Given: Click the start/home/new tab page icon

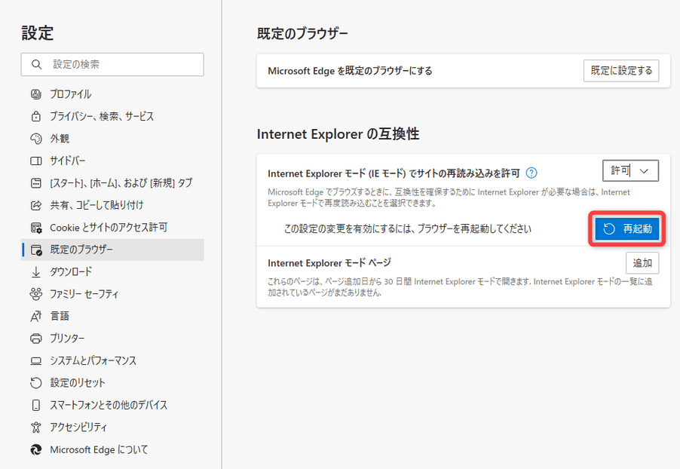Looking at the screenshot, I should pyautogui.click(x=36, y=183).
